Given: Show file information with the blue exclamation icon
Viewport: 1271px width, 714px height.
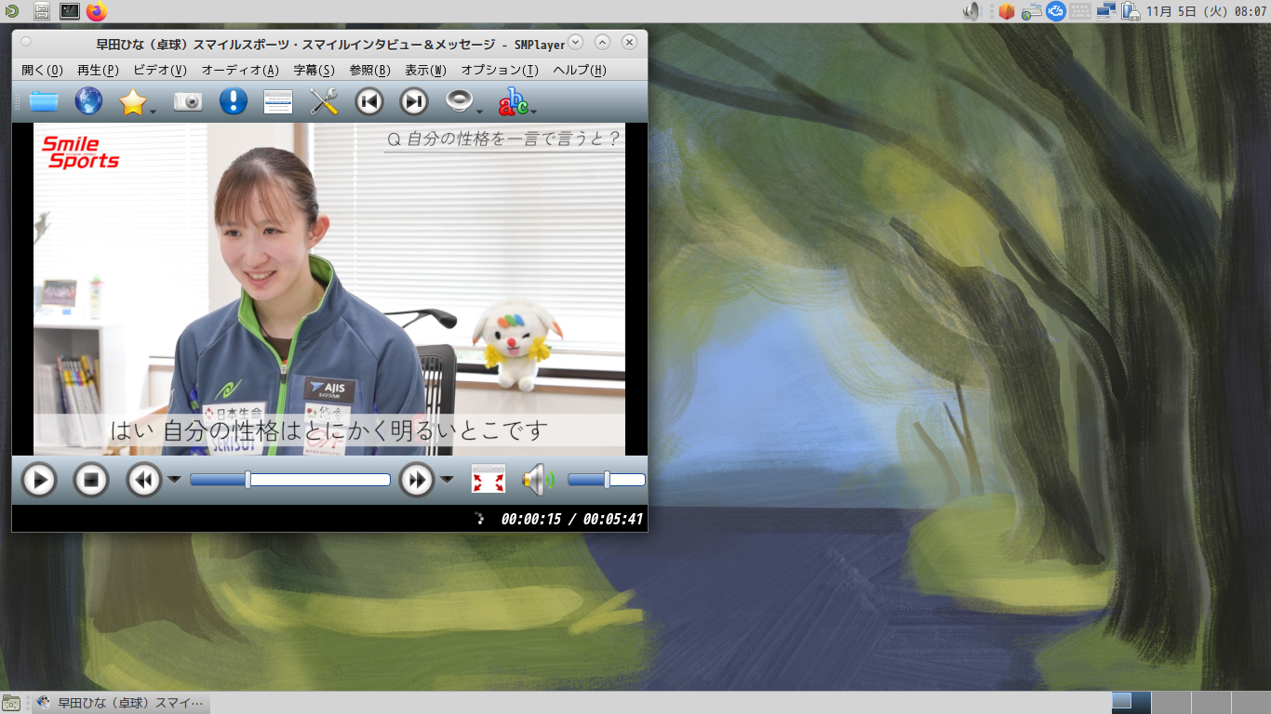Looking at the screenshot, I should 233,101.
